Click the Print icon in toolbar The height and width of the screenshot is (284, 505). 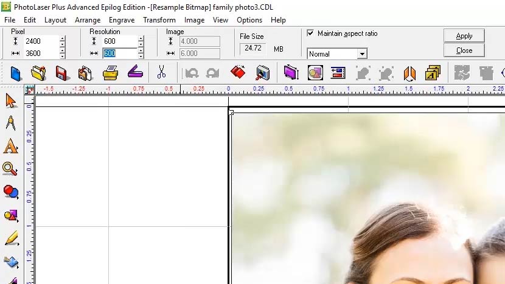click(110, 74)
